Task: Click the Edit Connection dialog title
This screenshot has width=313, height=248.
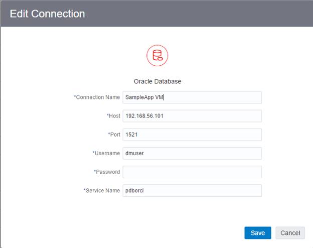Action: pyautogui.click(x=47, y=14)
